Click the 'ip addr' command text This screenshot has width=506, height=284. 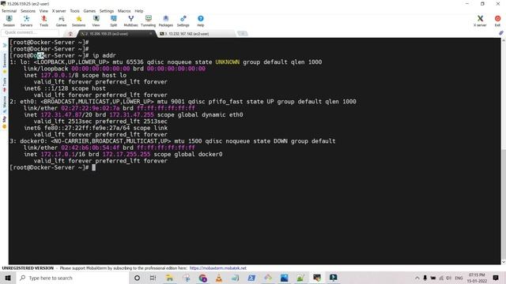[x=104, y=55]
